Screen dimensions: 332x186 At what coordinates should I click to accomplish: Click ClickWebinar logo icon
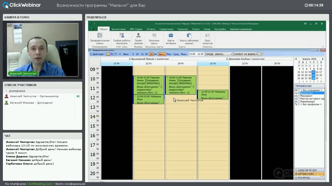(x=5, y=5)
